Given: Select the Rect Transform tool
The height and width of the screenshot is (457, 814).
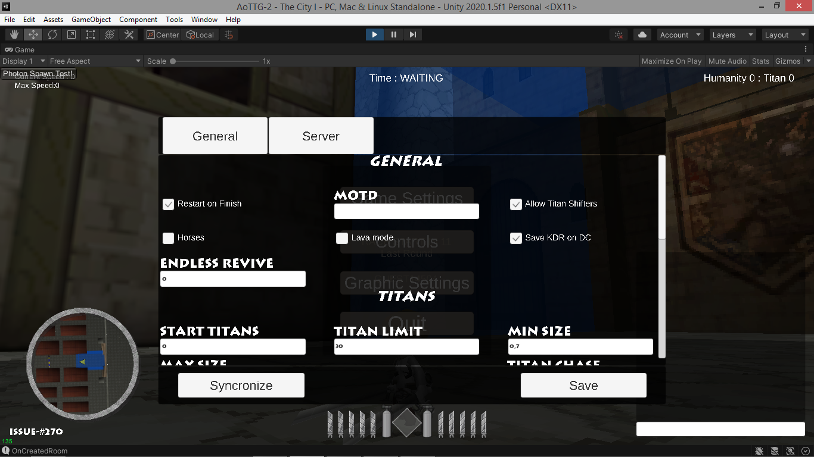Looking at the screenshot, I should (90, 35).
